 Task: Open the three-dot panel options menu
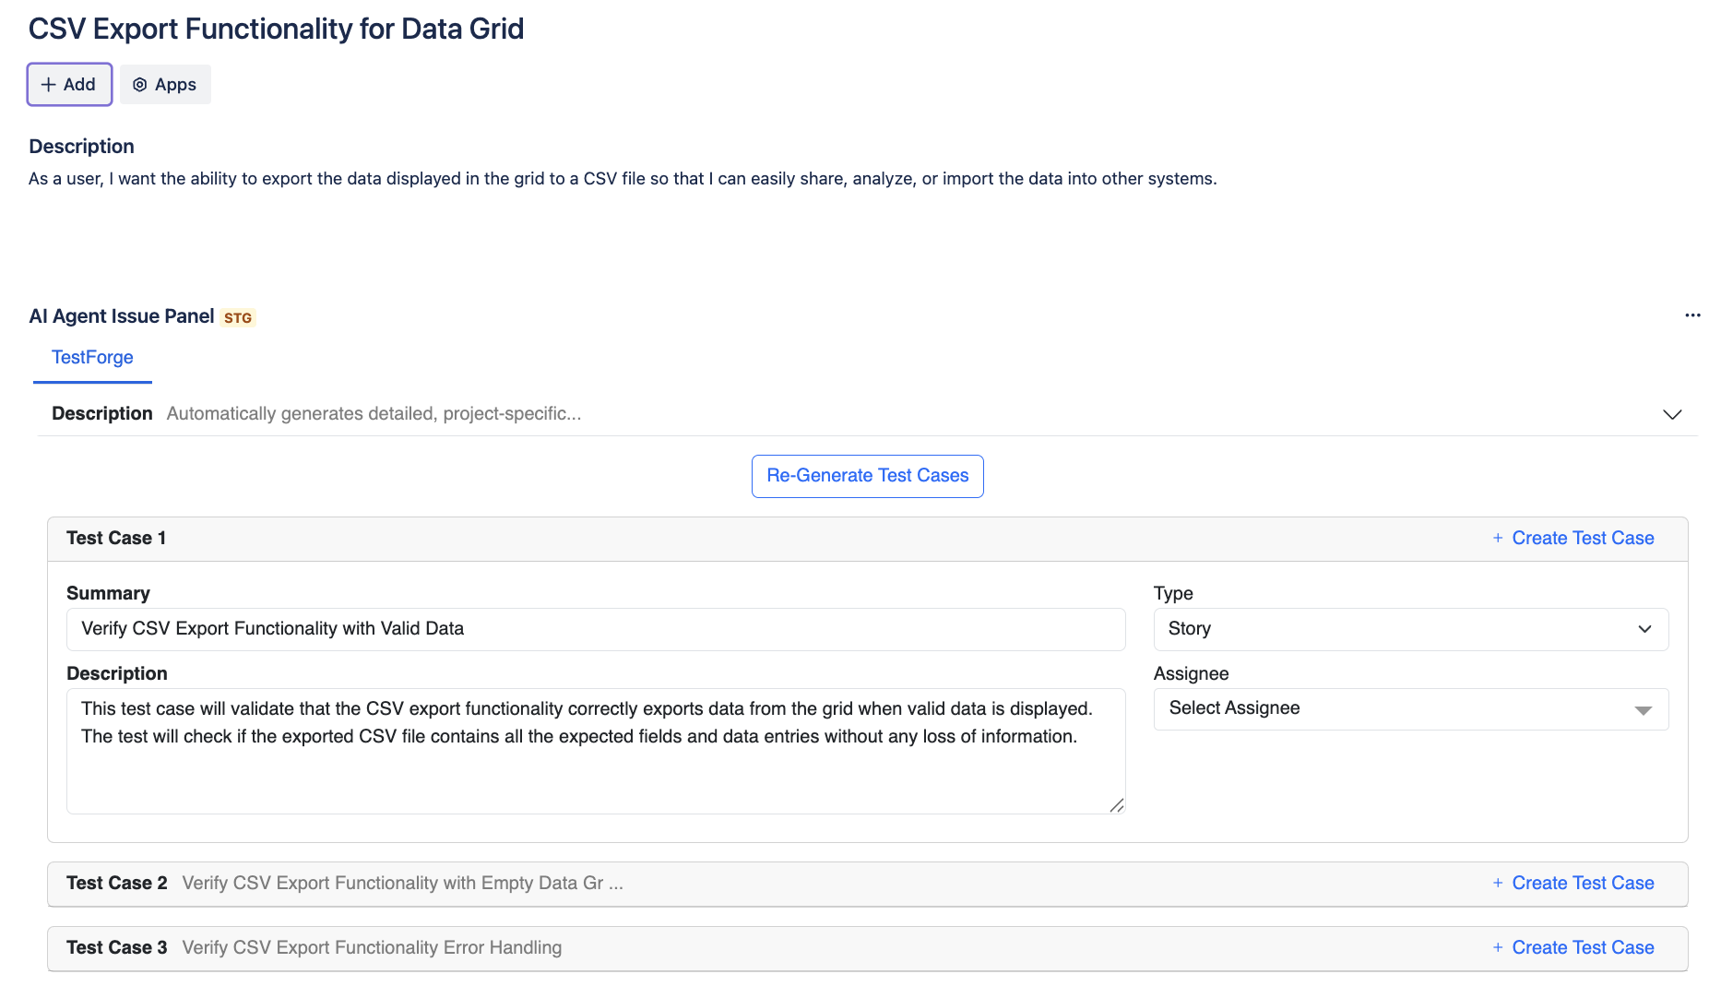click(1692, 315)
